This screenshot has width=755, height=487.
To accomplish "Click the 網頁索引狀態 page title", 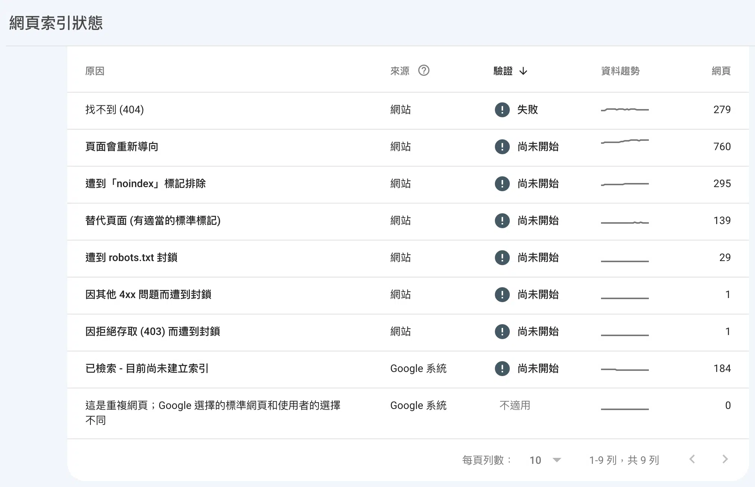I will coord(56,23).
